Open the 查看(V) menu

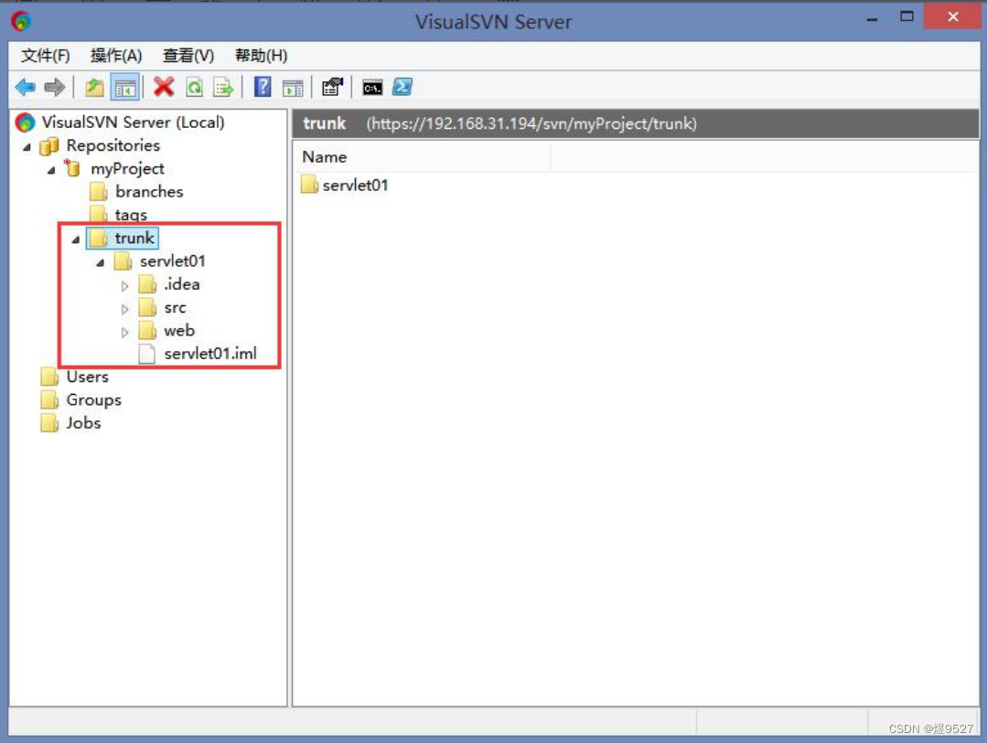tap(188, 56)
